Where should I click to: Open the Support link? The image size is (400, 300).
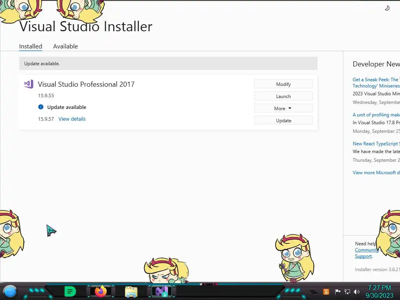pyautogui.click(x=363, y=256)
